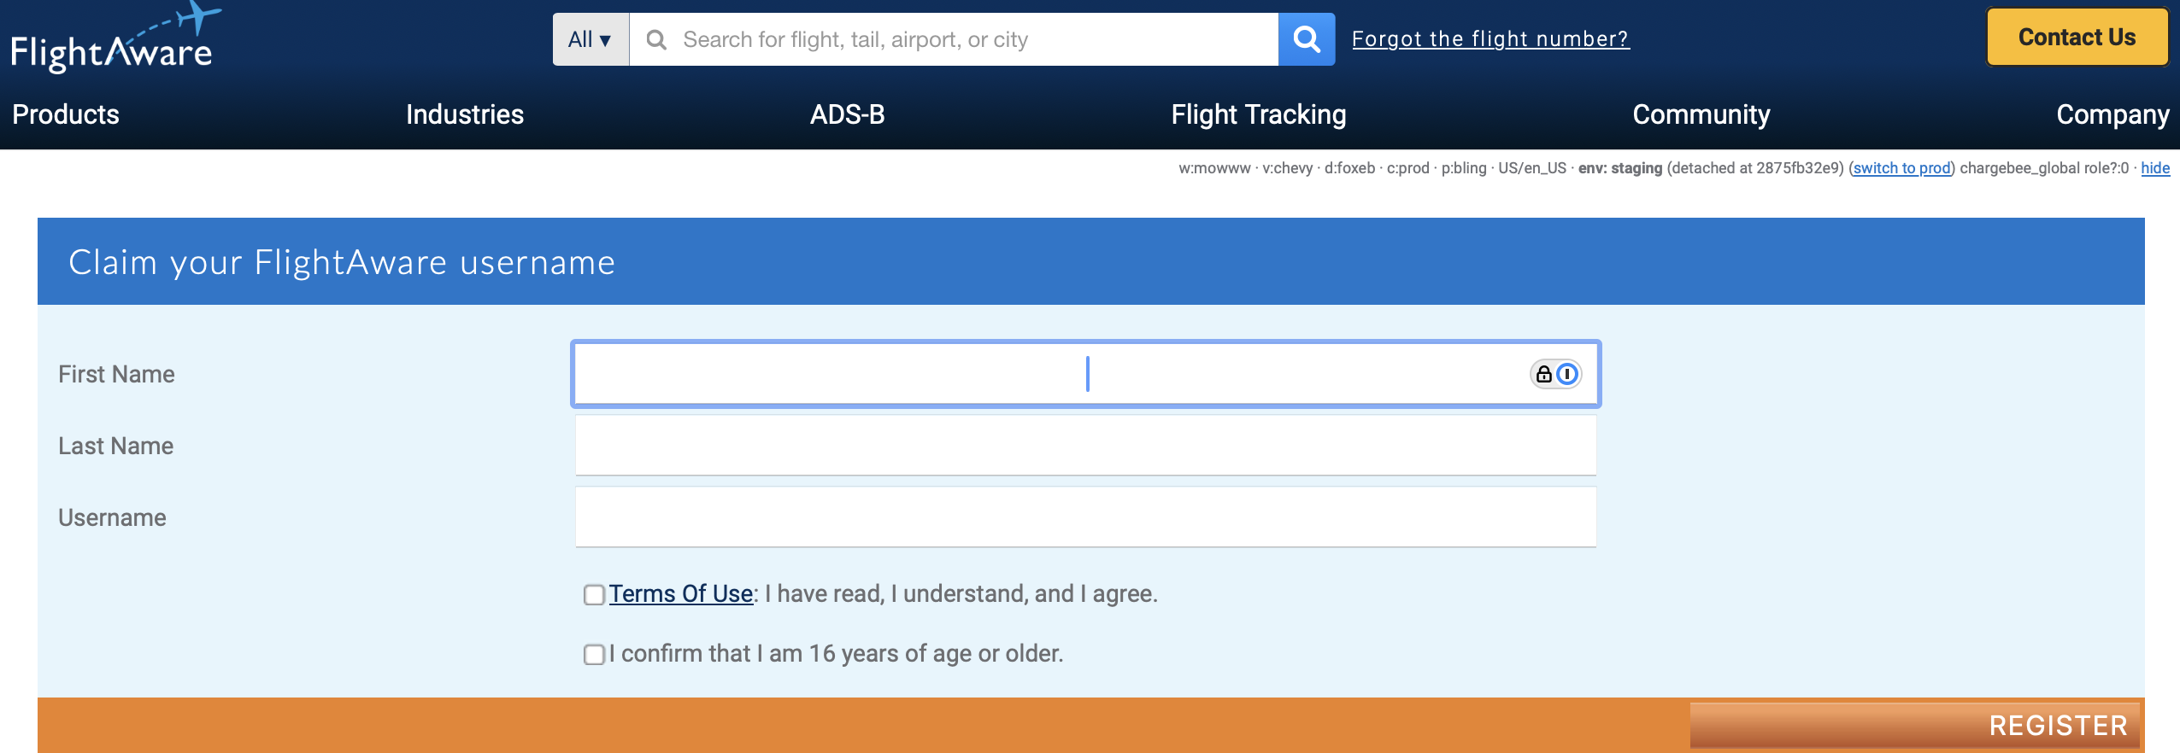
Task: Open the Community menu
Action: [1699, 114]
